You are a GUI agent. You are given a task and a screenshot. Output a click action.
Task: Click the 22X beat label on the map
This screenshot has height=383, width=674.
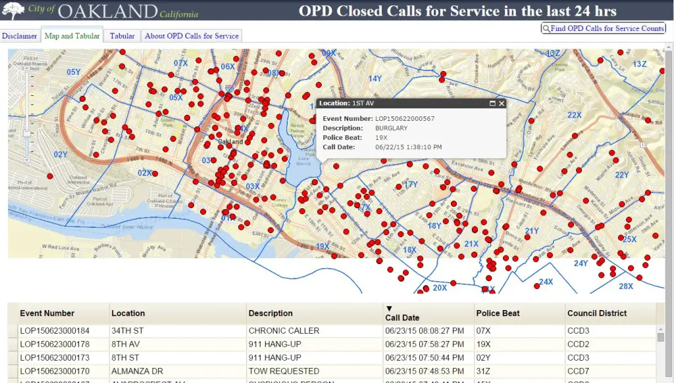574,115
